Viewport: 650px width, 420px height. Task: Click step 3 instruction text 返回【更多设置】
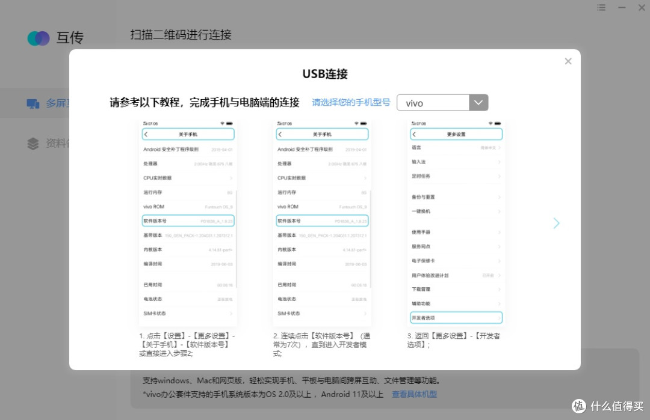coord(454,340)
